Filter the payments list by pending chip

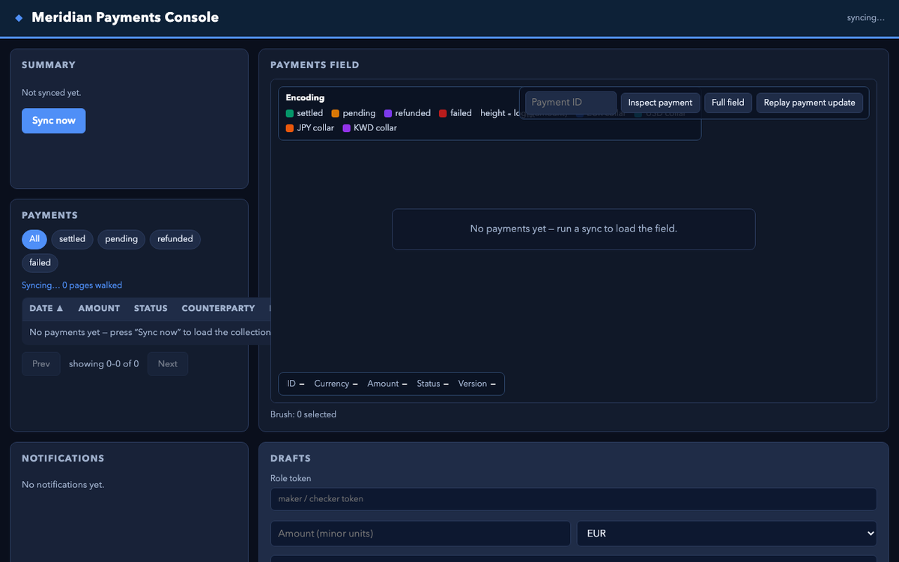click(121, 239)
